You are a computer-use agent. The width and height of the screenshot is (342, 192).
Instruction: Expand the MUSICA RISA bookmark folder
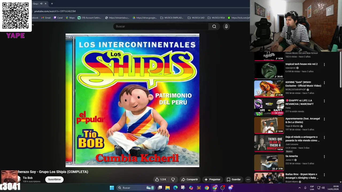216,18
